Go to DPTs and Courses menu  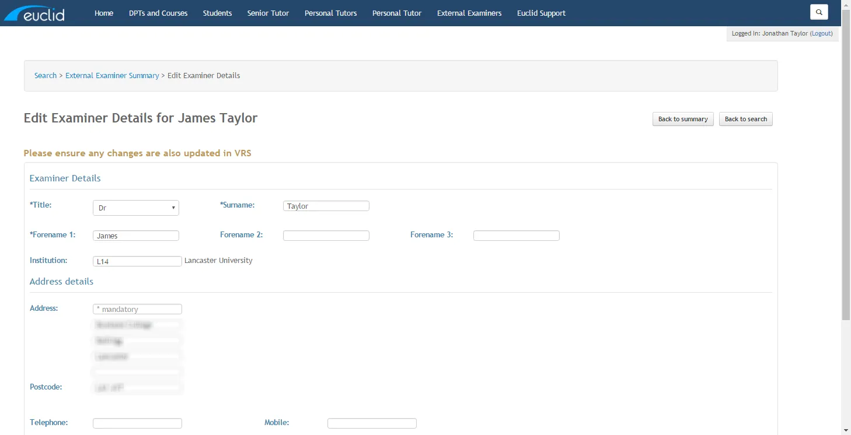click(x=158, y=13)
